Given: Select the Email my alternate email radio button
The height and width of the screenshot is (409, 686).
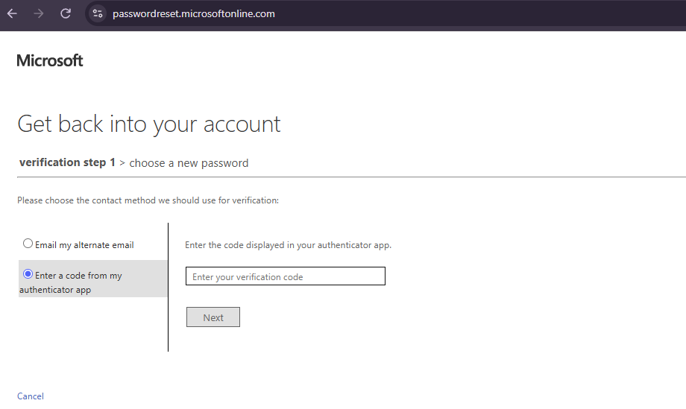Looking at the screenshot, I should point(28,244).
